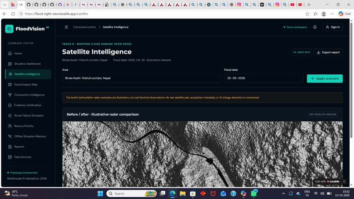
Task: Click the Area input field
Action: click(141, 78)
